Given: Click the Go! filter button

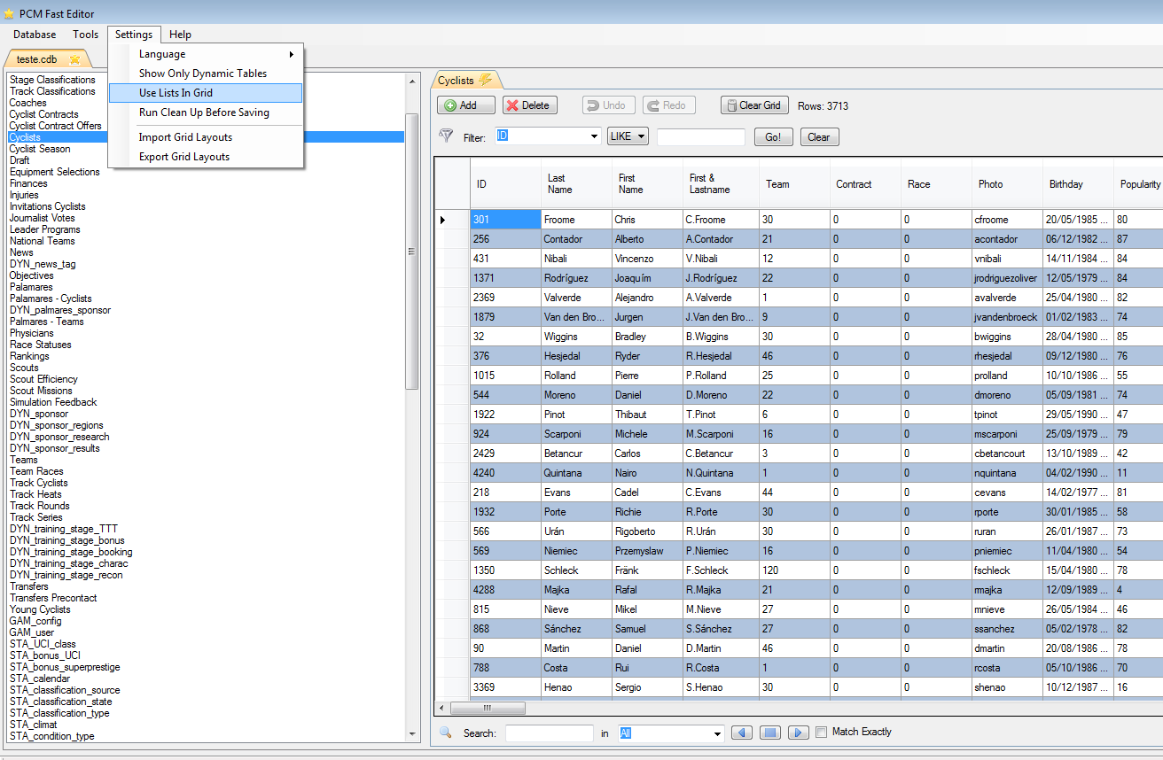Looking at the screenshot, I should click(x=773, y=137).
